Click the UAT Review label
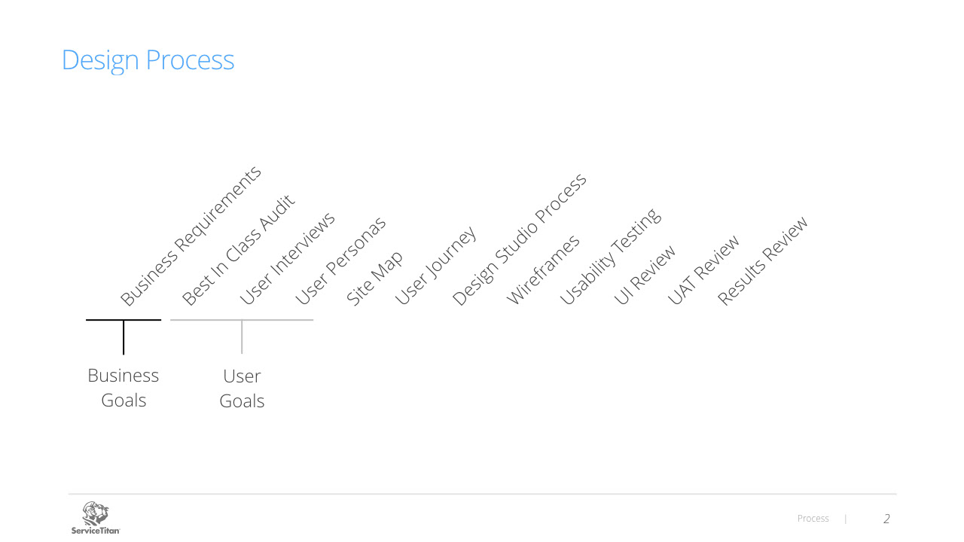 coord(703,270)
